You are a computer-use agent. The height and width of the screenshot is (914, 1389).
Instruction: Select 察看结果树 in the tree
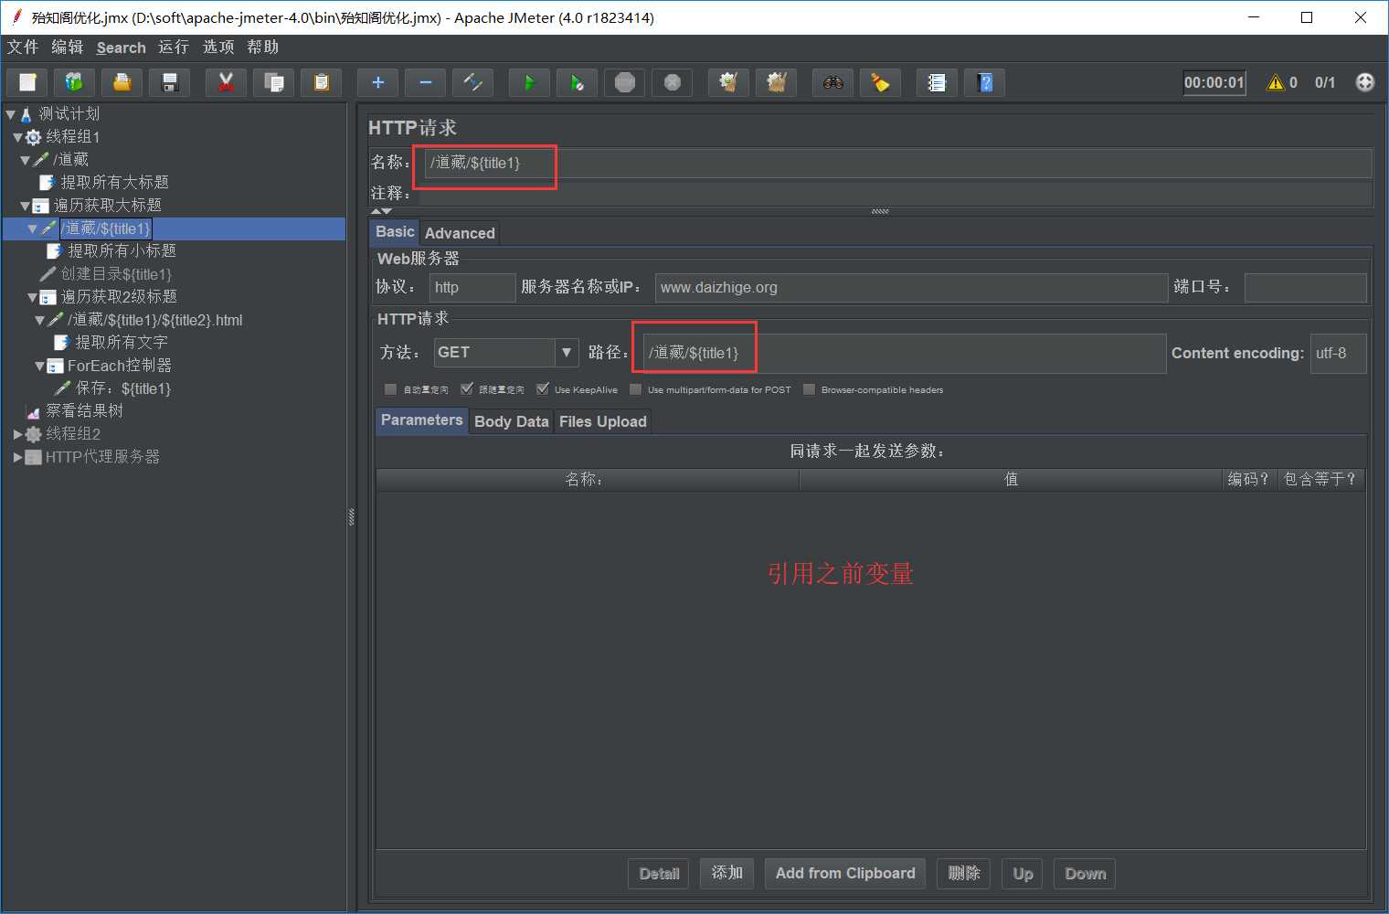[84, 411]
